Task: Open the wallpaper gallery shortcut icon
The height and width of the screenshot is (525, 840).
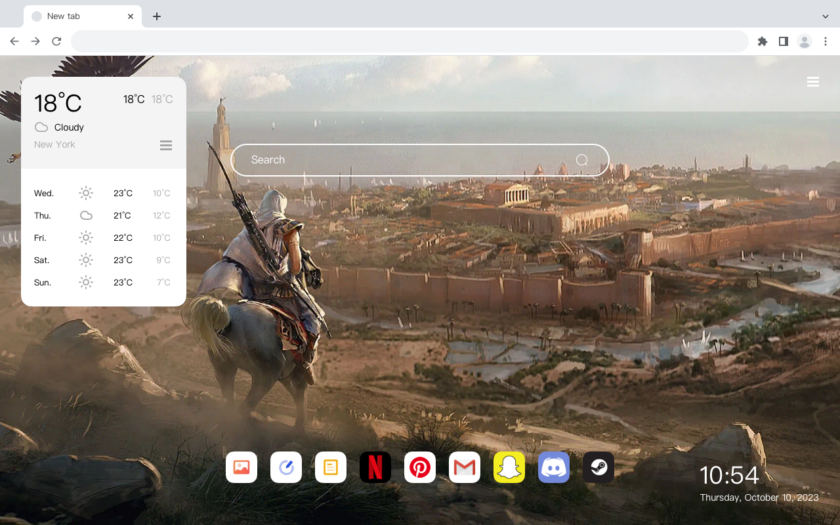Action: [241, 467]
